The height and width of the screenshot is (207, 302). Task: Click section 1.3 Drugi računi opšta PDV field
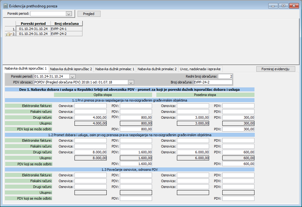(136, 187)
